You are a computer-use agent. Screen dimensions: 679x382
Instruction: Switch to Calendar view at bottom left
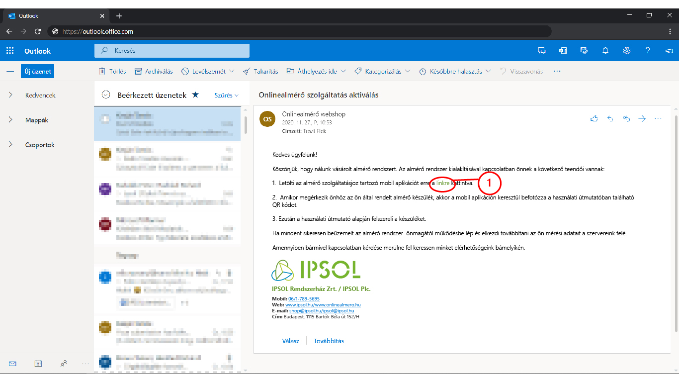[38, 364]
